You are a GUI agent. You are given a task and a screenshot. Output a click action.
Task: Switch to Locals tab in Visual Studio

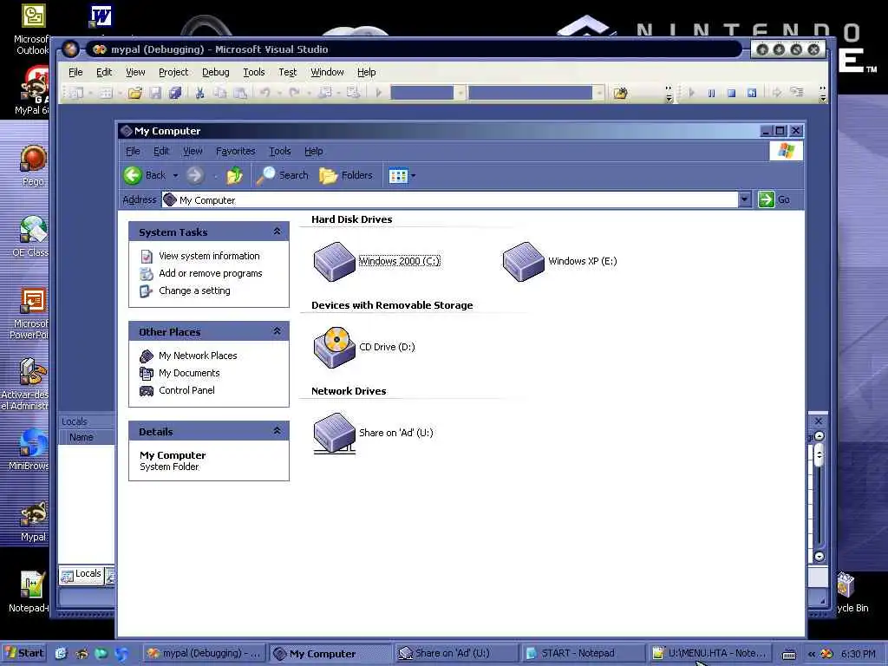pos(82,574)
